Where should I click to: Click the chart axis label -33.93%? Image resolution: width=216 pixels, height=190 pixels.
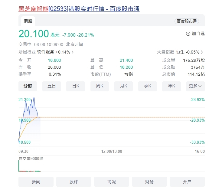click(197, 142)
